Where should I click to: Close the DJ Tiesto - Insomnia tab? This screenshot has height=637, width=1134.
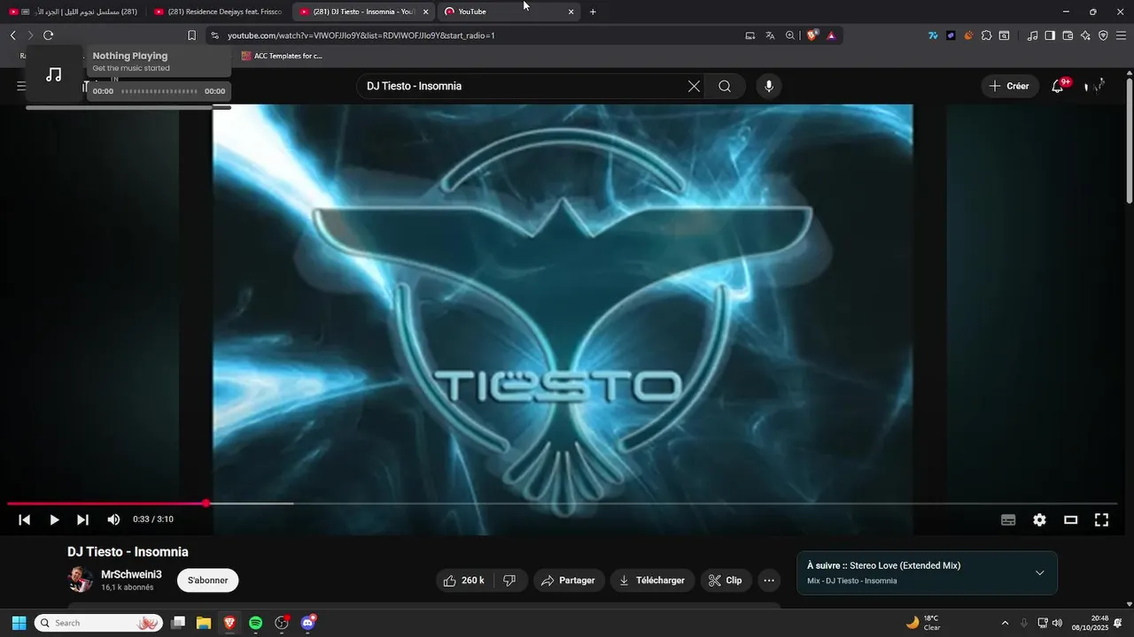click(x=426, y=12)
